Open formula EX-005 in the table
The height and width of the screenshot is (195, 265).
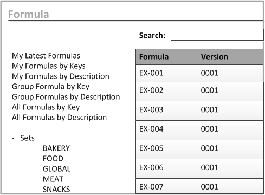[199, 149]
